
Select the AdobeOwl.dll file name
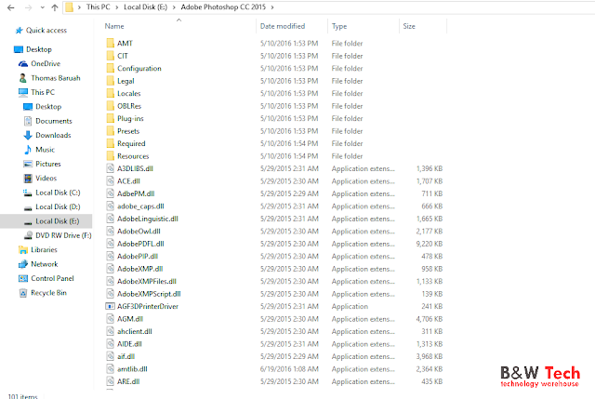click(x=139, y=232)
